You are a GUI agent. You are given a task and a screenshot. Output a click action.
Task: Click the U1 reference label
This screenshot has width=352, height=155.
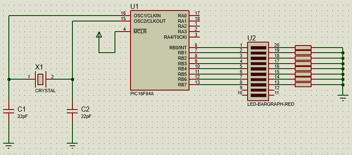(134, 6)
